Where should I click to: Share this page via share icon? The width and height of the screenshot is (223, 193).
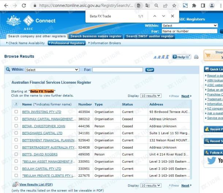tap(165, 6)
